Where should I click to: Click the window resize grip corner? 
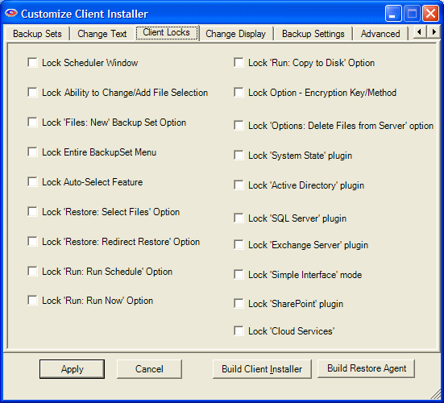[x=435, y=394]
